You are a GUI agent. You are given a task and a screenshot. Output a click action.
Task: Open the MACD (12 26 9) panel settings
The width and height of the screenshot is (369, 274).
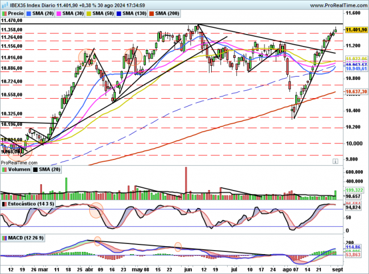coord(22,238)
